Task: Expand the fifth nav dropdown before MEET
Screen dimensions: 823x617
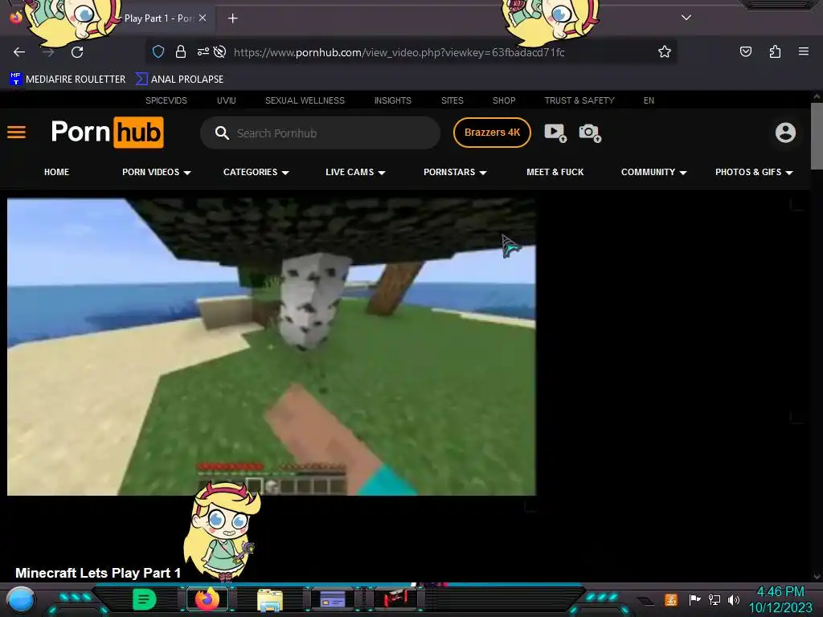Action: [455, 172]
